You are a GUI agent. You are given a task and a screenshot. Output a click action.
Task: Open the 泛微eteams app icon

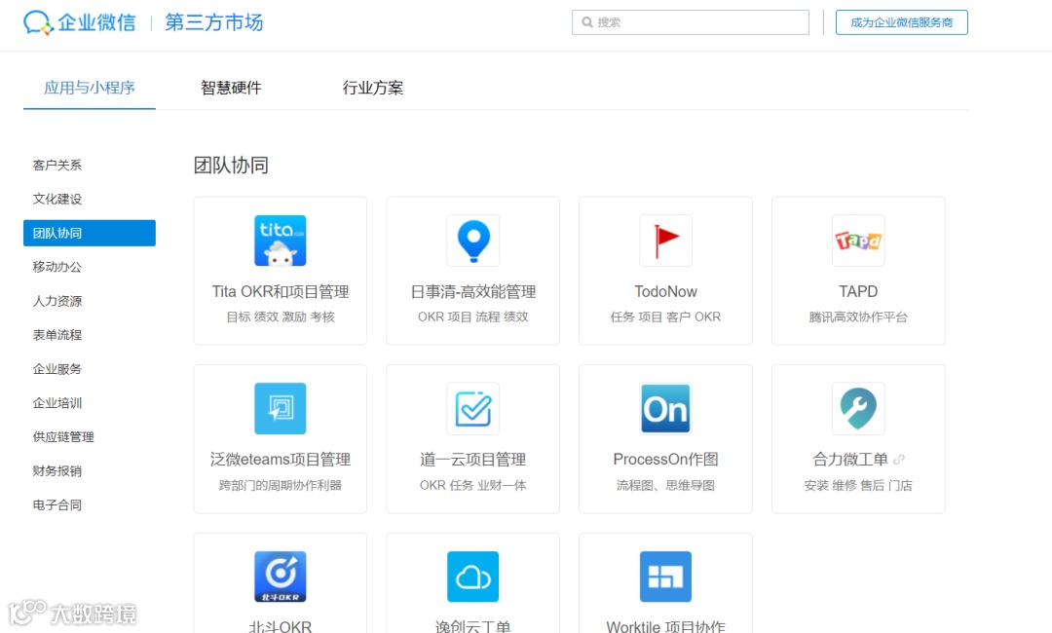281,408
